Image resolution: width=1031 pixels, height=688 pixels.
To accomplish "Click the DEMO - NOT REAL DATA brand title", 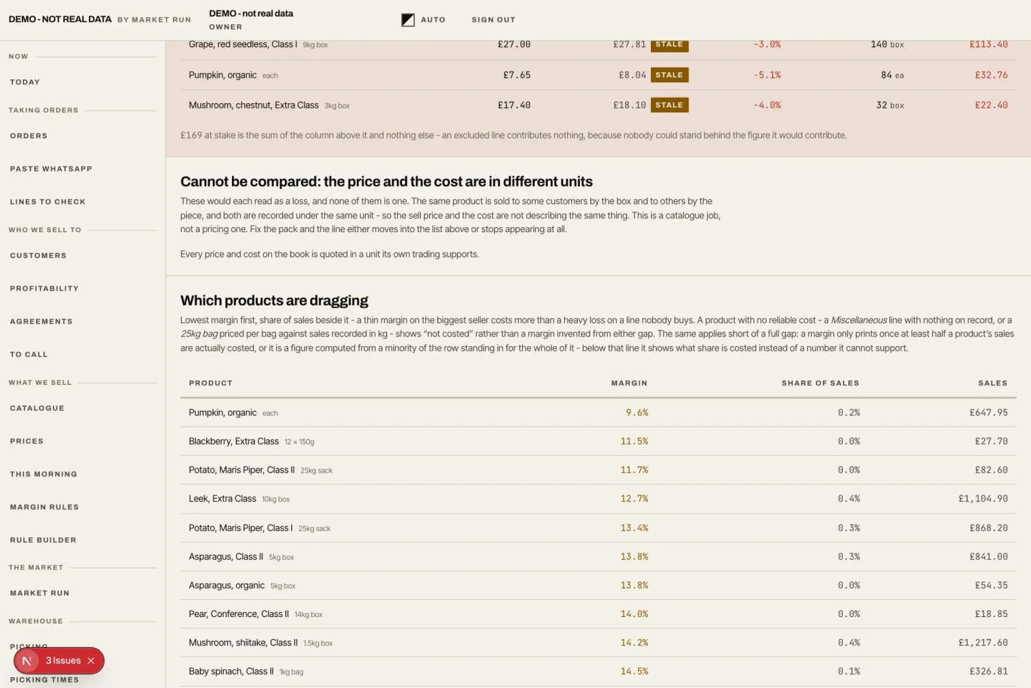I will 60,19.
